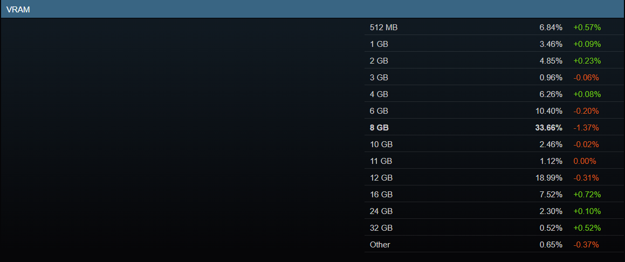The image size is (625, 262).
Task: Select the 10 GB VRAM row
Action: [x=381, y=144]
